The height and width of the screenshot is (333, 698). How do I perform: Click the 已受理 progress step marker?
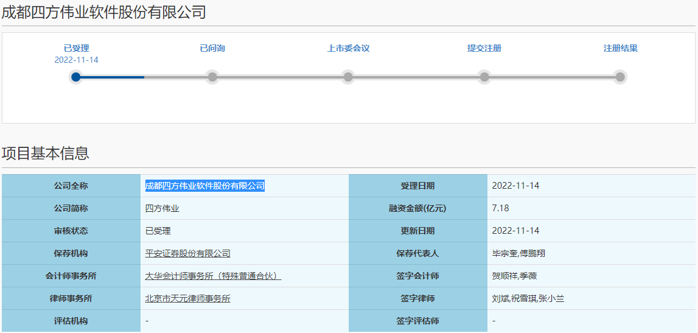pos(76,77)
